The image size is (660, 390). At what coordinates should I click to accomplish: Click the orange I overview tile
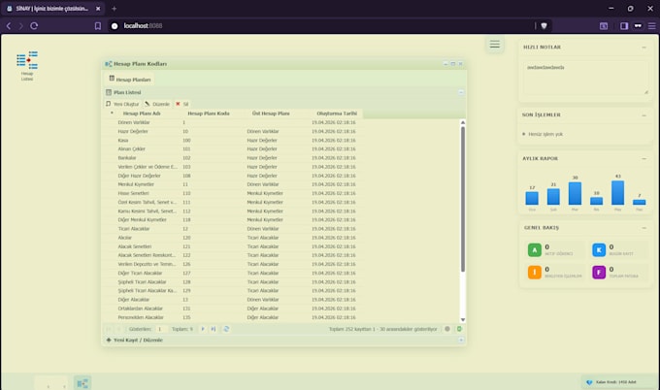[535, 273]
